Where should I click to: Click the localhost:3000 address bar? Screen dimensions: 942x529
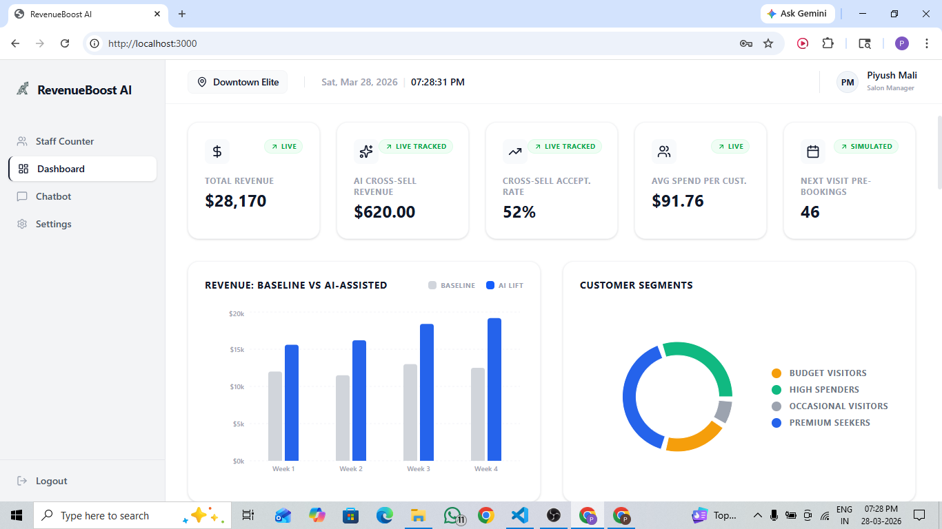pos(414,43)
